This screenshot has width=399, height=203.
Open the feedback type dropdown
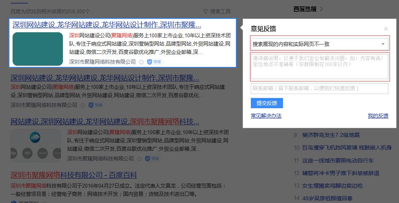(320, 44)
